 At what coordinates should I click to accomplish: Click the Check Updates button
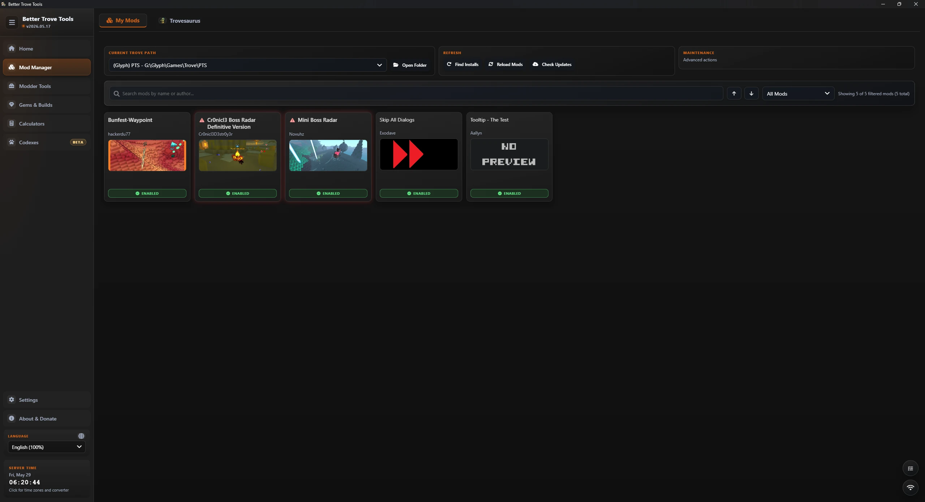coord(552,65)
